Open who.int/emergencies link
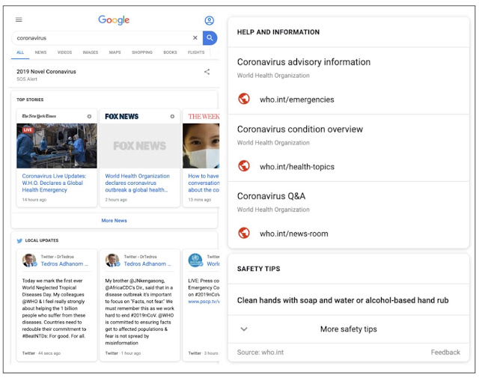Viewport: 479px width, 378px height. pyautogui.click(x=296, y=100)
